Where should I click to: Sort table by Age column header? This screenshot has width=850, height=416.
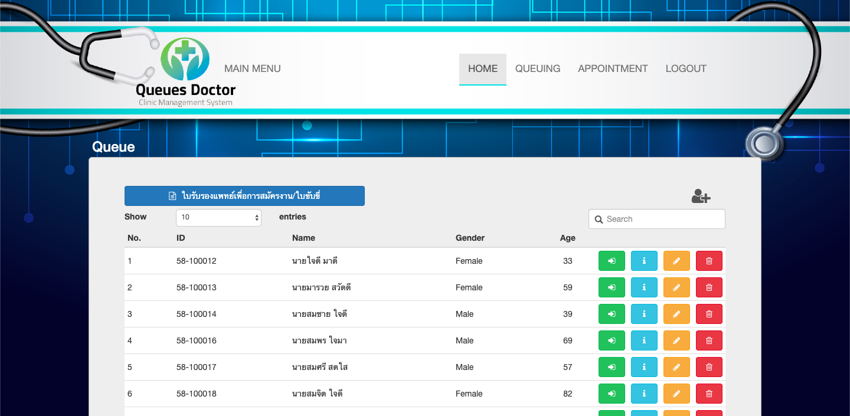click(567, 238)
